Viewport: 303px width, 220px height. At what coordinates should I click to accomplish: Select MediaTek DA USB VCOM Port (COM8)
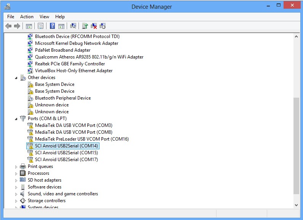[74, 132]
